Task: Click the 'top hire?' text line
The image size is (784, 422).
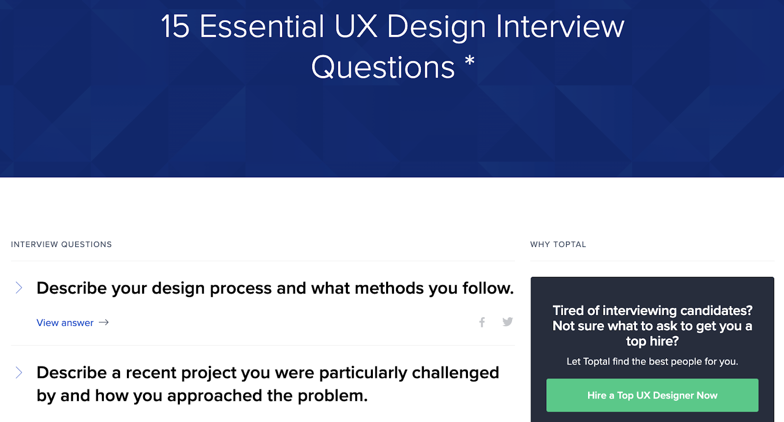Action: pyautogui.click(x=652, y=341)
